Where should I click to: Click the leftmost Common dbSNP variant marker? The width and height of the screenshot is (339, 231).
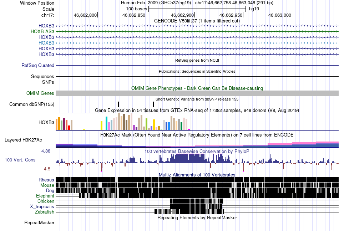(118, 104)
